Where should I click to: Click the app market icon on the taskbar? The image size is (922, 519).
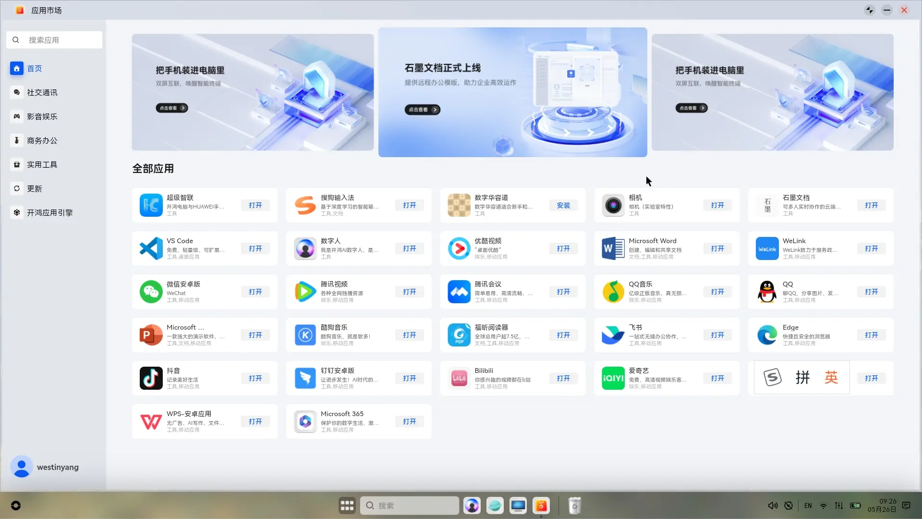tap(541, 506)
